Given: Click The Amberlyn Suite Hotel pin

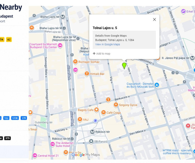Looking at the screenshot, I should pos(53,144).
